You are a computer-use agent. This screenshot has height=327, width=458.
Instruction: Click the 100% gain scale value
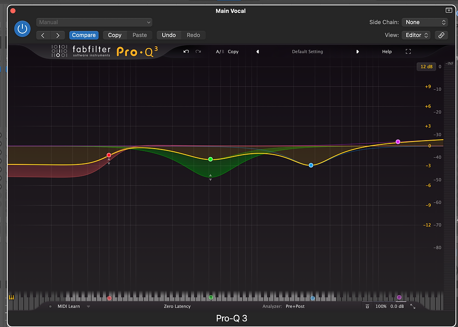pos(381,306)
